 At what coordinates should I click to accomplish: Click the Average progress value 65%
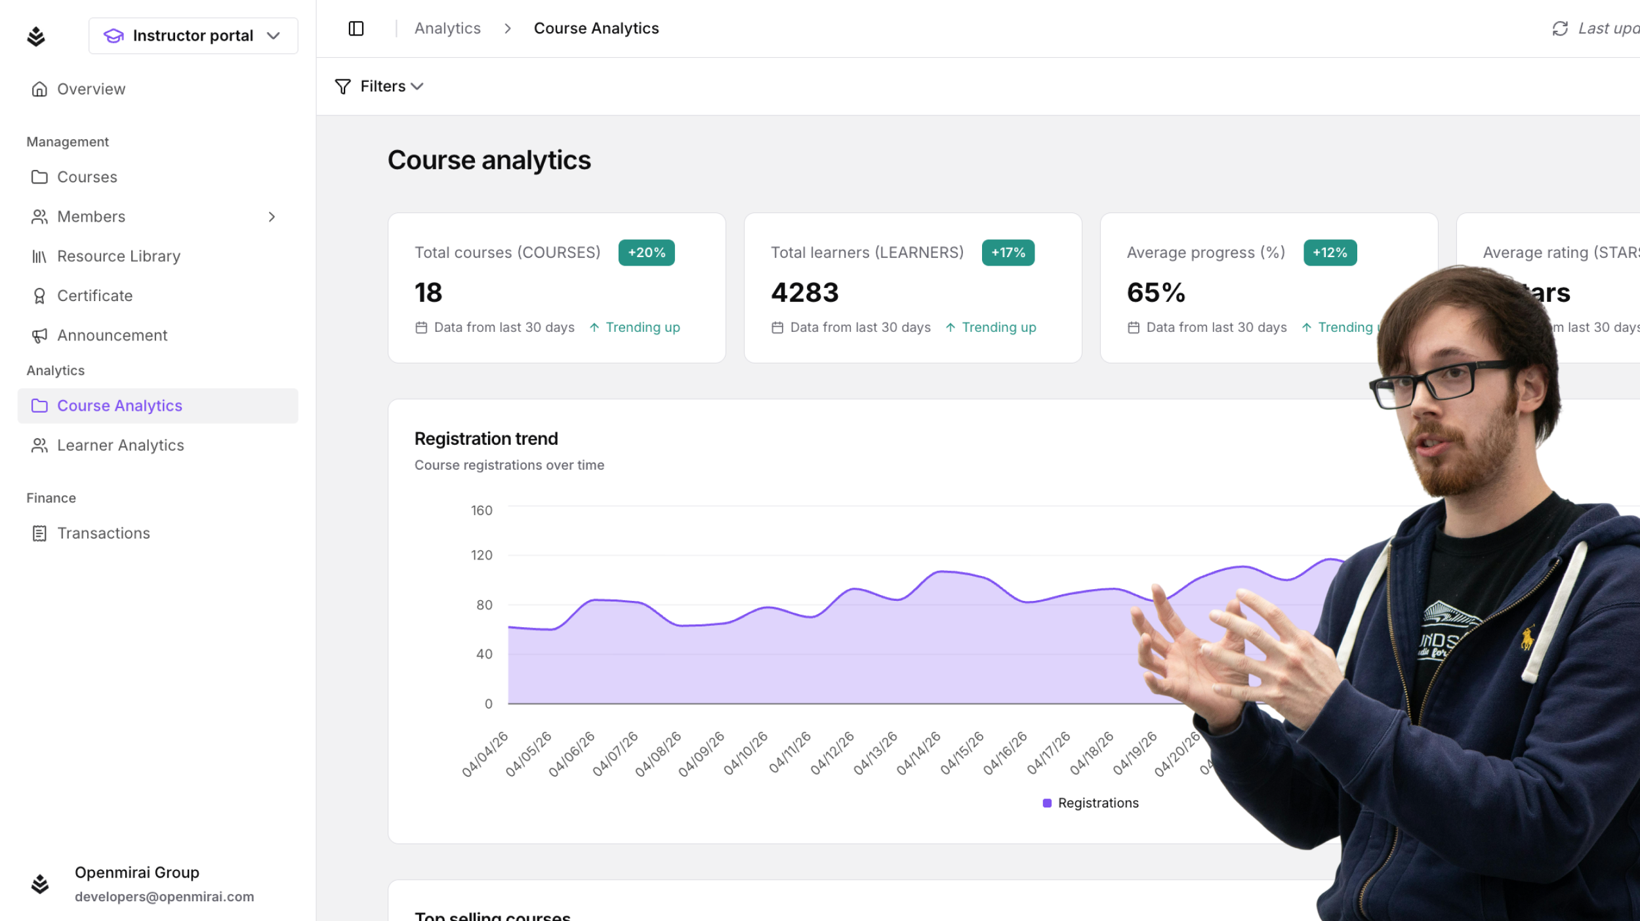pos(1156,293)
